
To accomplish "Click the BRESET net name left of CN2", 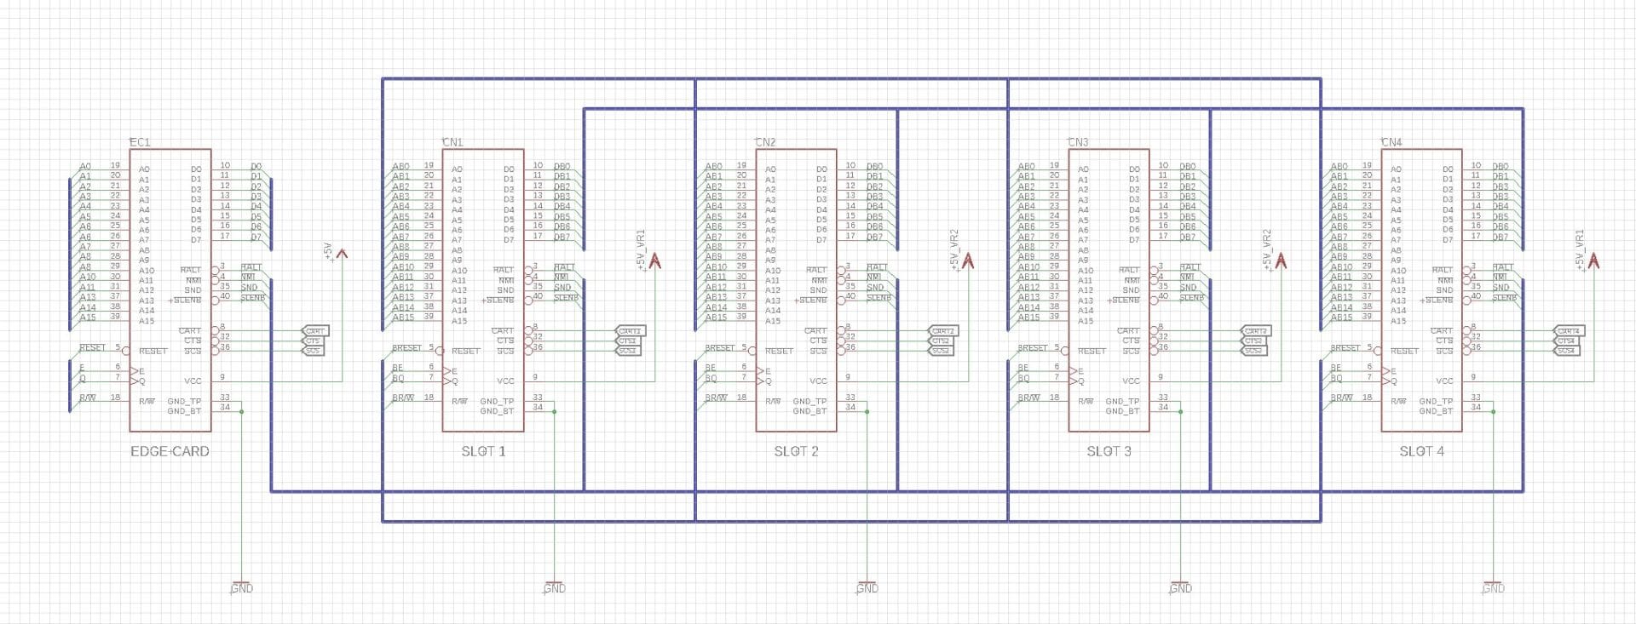I will (x=719, y=347).
